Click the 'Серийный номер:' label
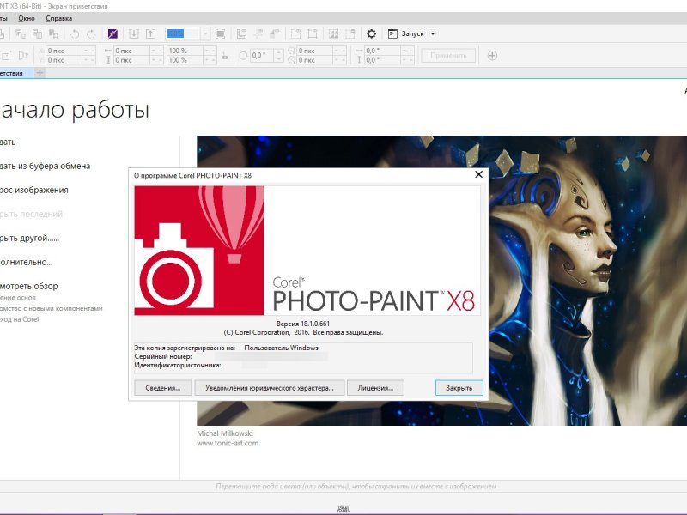Viewport: 687px width, 515px height. [163, 356]
